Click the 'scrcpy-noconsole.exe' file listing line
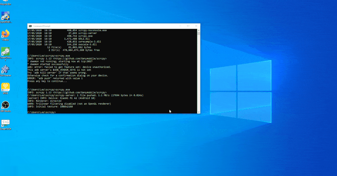 coord(67,30)
